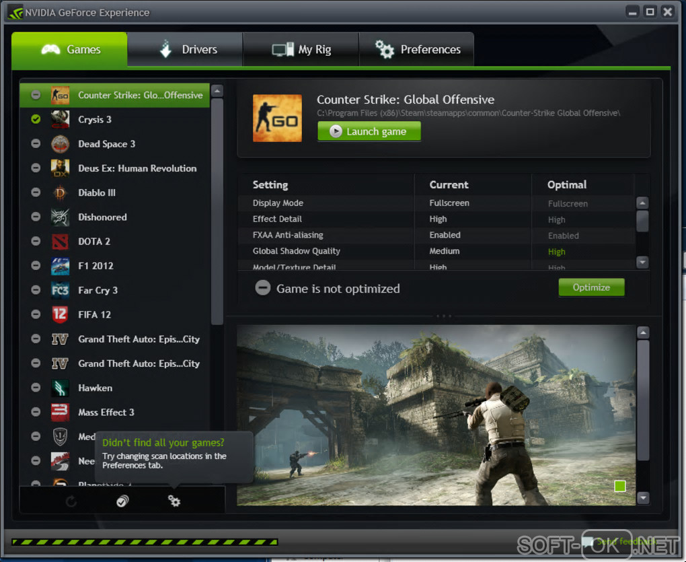
Task: Click DOTA 2 optimization status indicator
Action: [x=36, y=241]
